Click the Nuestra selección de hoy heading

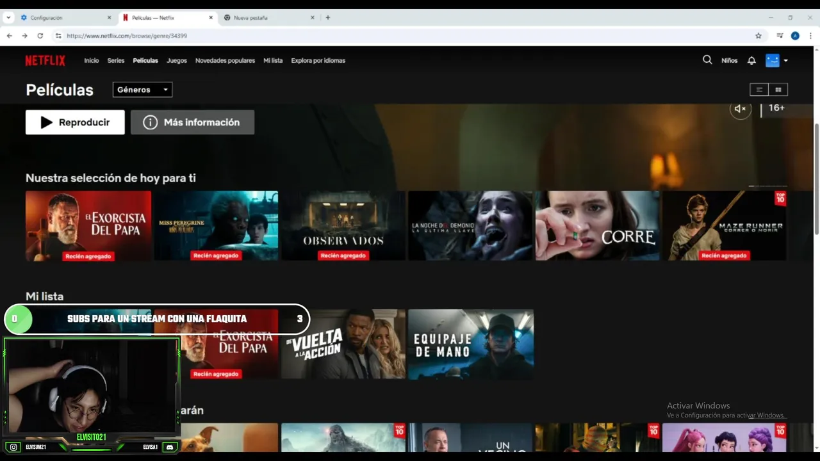click(x=111, y=178)
